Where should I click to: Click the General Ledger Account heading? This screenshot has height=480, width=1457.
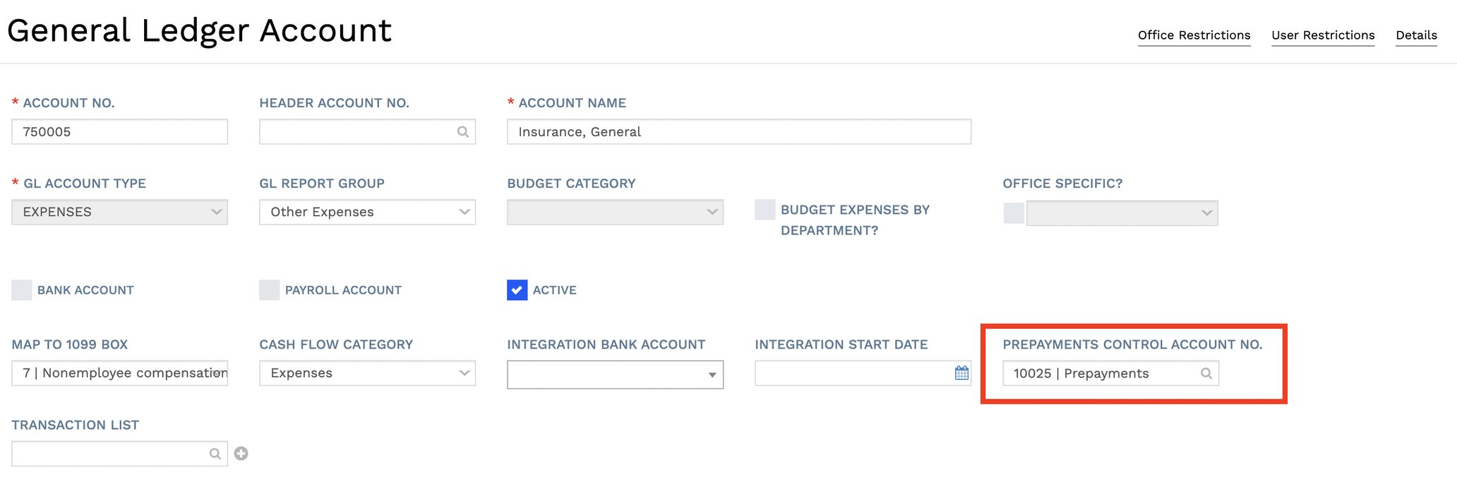click(199, 31)
